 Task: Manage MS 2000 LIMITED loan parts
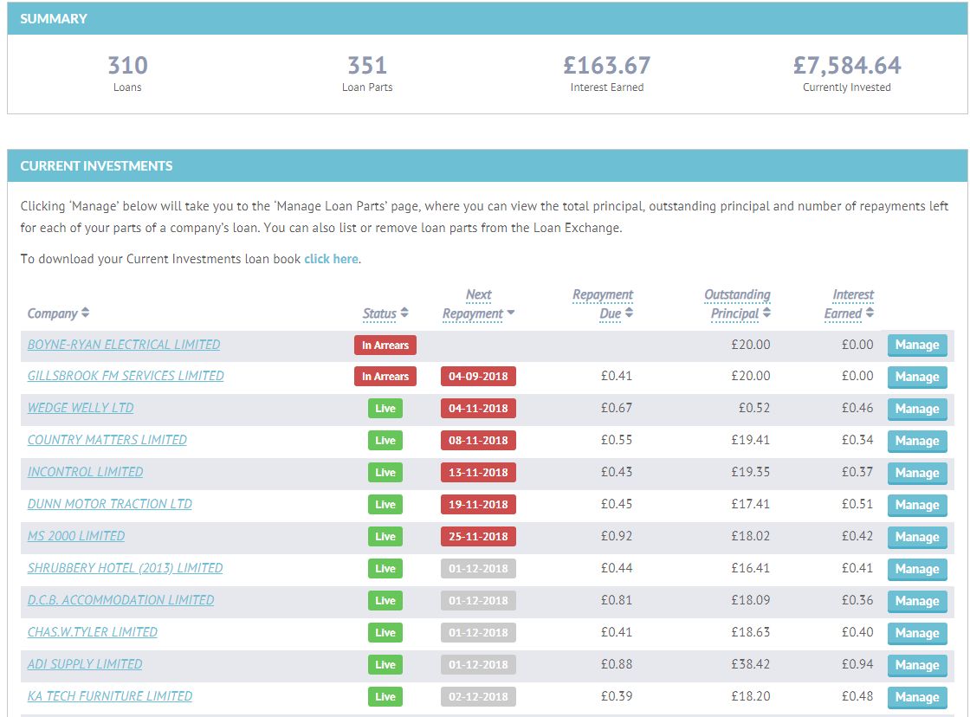pos(917,537)
